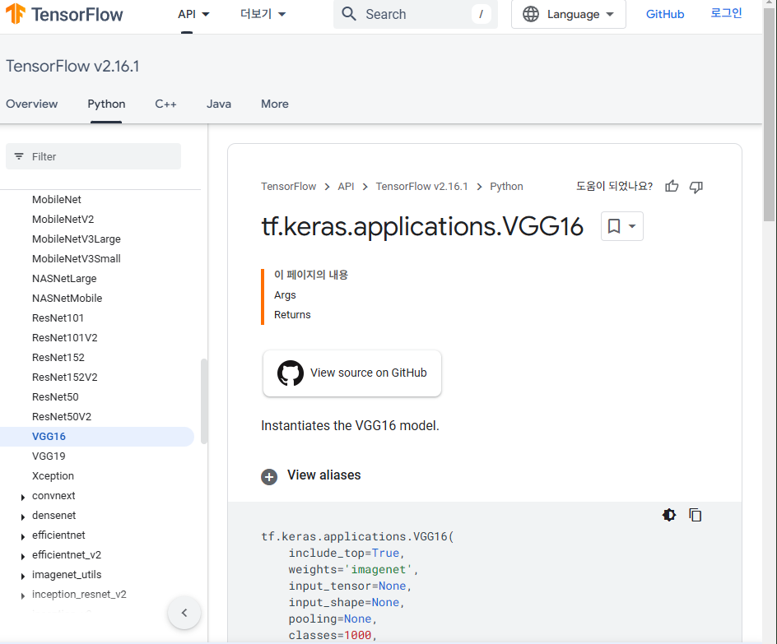
Task: Select MobileNetV2 in sidebar
Action: click(63, 220)
